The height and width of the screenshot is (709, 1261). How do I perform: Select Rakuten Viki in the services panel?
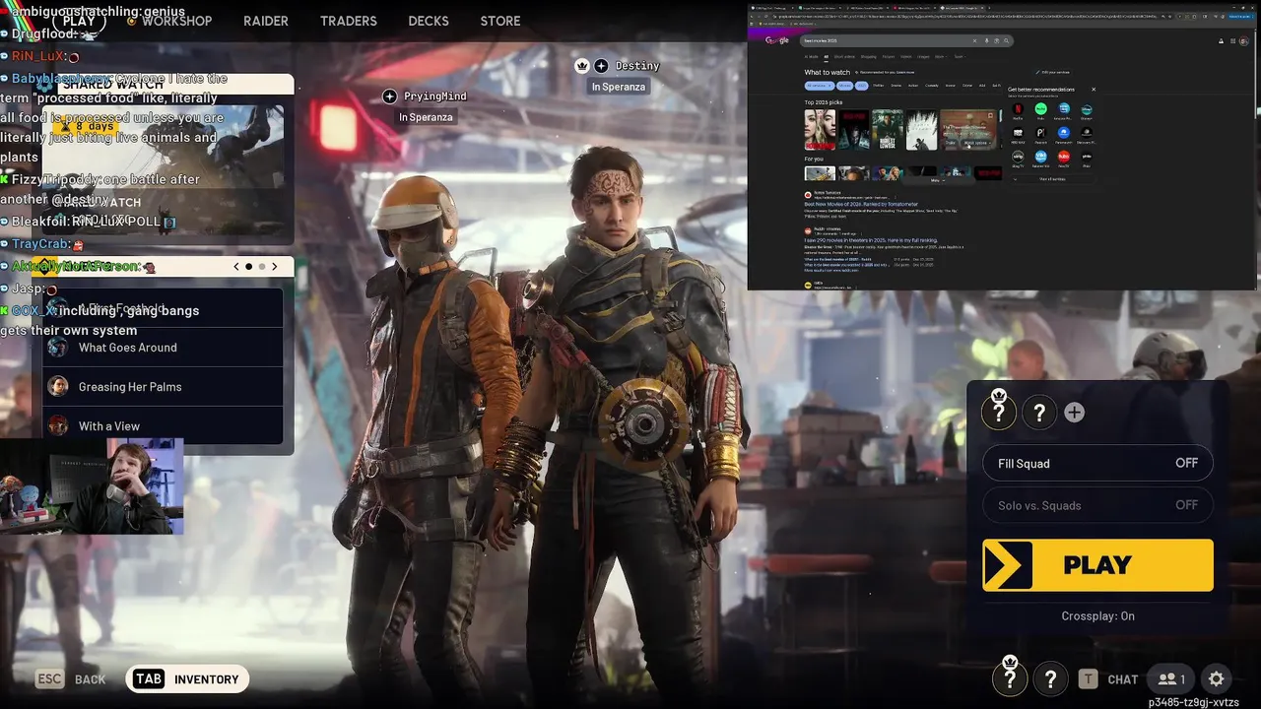(x=1040, y=157)
